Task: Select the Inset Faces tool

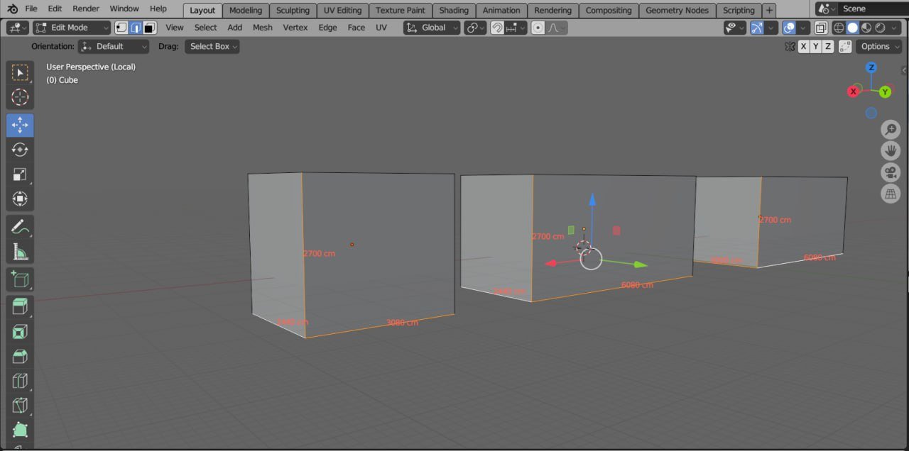Action: pyautogui.click(x=20, y=332)
